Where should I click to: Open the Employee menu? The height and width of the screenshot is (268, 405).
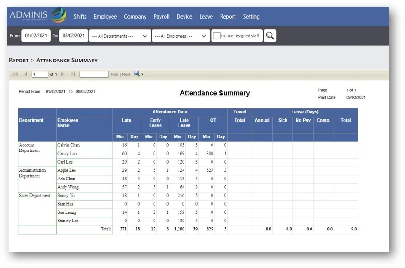click(105, 17)
